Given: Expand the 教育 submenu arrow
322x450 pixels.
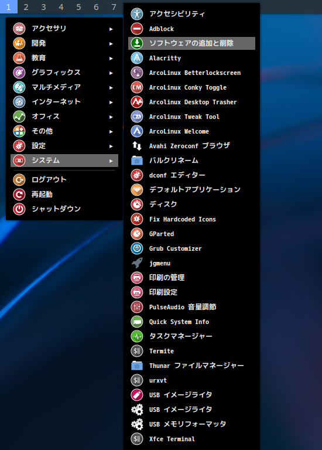Looking at the screenshot, I should [111, 58].
